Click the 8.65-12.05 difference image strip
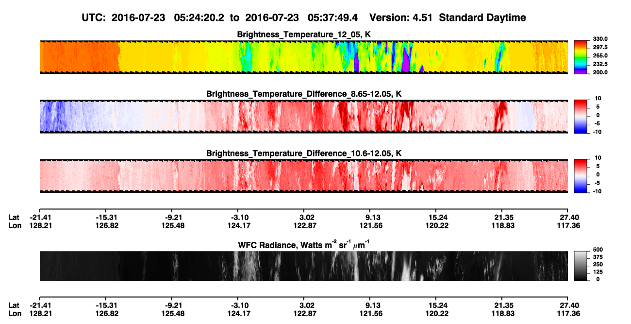The image size is (631, 324). 303,116
